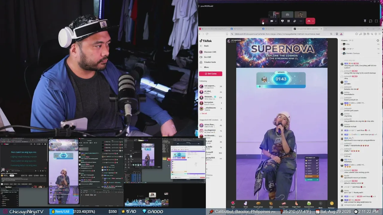Screen dimensions: 383x215
Task: Open zoom control in the address bar
Action: click(331, 34)
